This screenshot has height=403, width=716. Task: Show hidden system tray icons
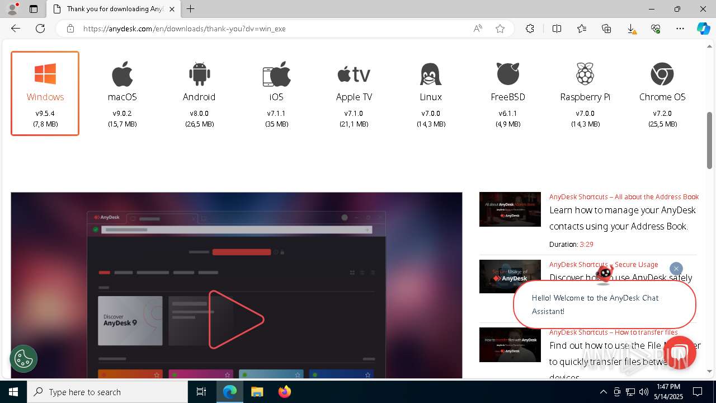pyautogui.click(x=603, y=392)
